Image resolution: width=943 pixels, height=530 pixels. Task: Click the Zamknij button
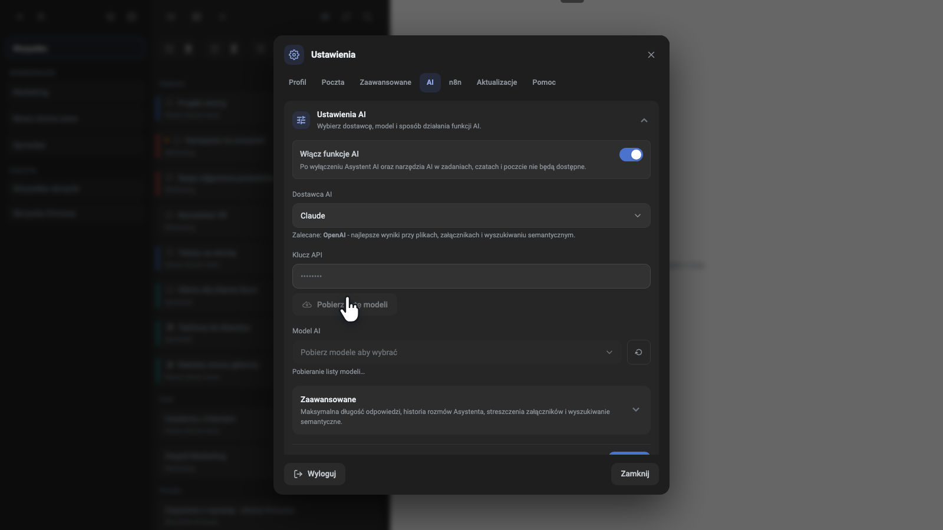tap(635, 474)
